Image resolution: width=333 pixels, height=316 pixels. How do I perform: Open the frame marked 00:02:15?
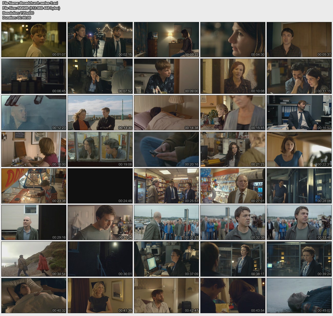(x=100, y=40)
